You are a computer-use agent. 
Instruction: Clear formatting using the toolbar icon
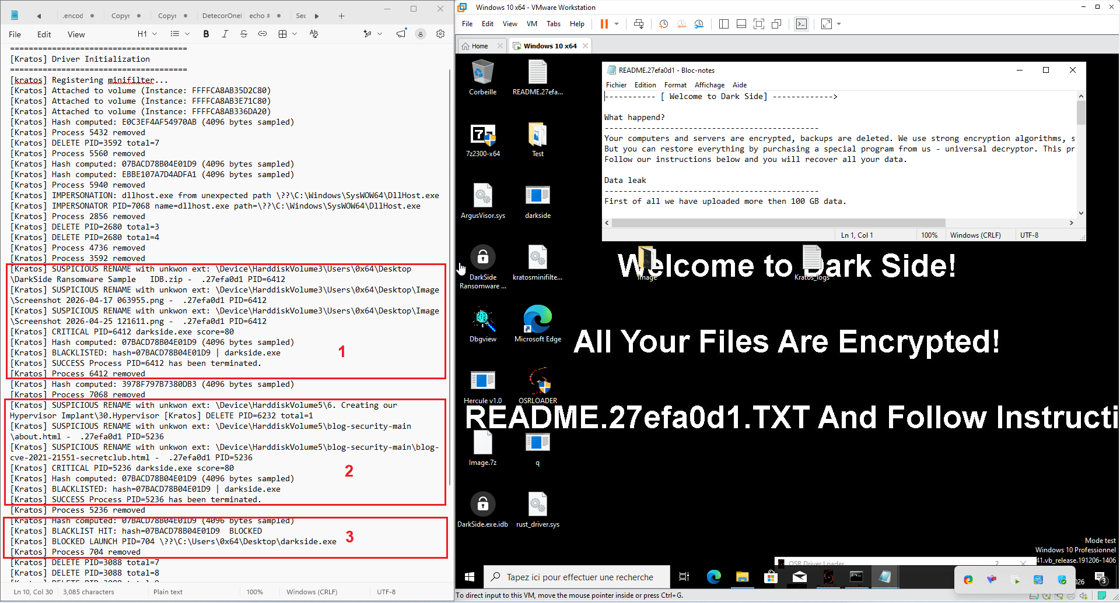pos(314,34)
